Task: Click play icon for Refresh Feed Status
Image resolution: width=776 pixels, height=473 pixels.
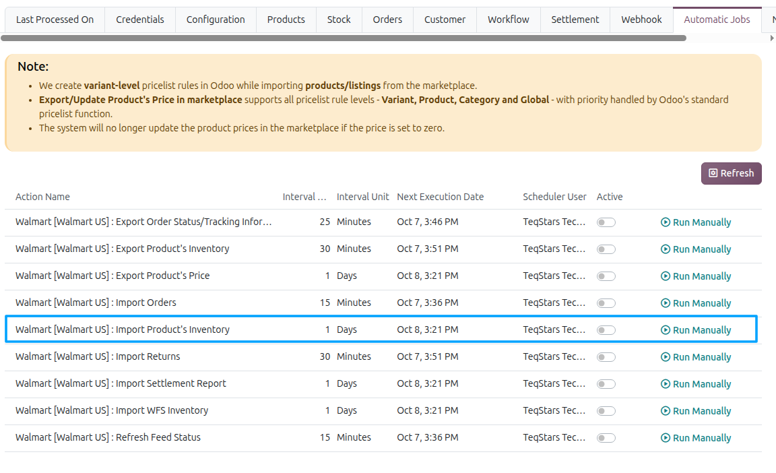Action: tap(666, 438)
